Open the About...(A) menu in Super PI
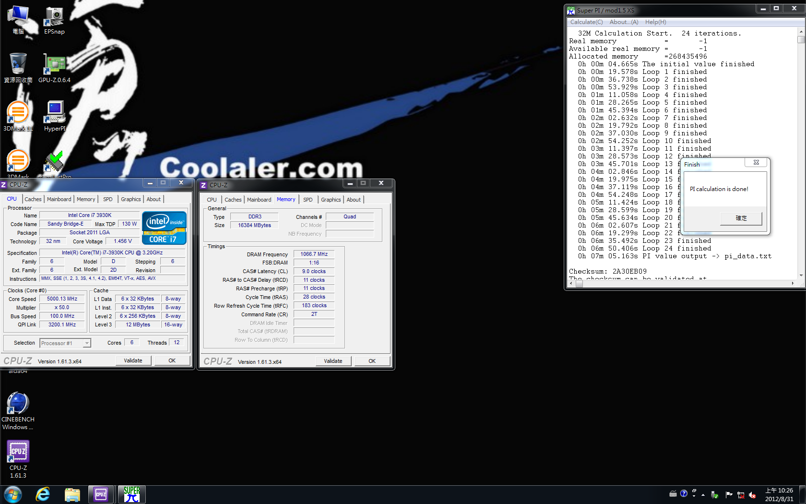806x504 pixels. tap(624, 22)
